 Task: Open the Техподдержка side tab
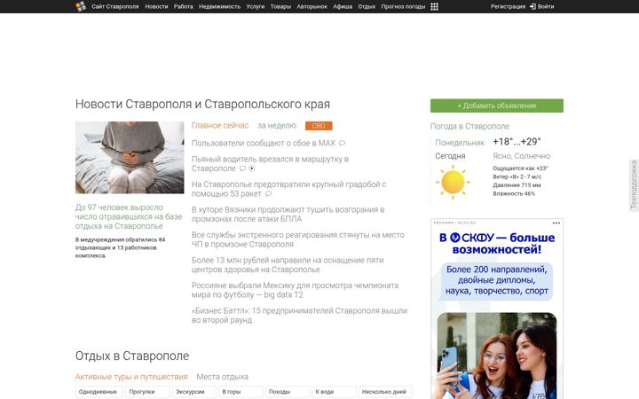point(634,185)
